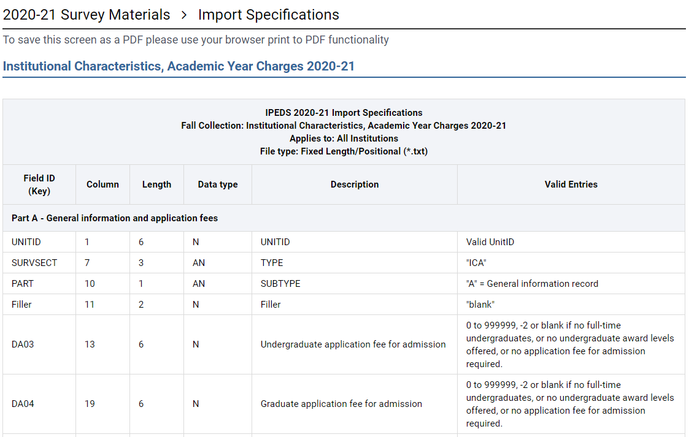Select the Part A section header row
689x437 pixels.
(x=115, y=218)
